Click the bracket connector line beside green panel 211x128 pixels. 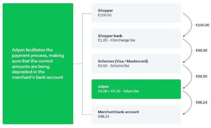pos(82,64)
